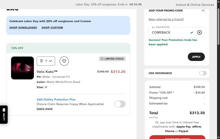Image resolution: width=220 pixels, height=139 pixels.
Task: Click the red Complete Order button
Action: coord(177,137)
